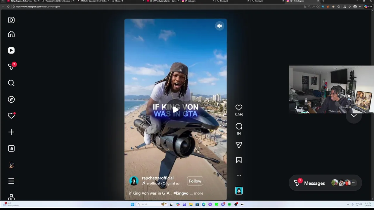This screenshot has height=210, width=374.
Task: Add page to favorites star icon
Action: (318, 7)
